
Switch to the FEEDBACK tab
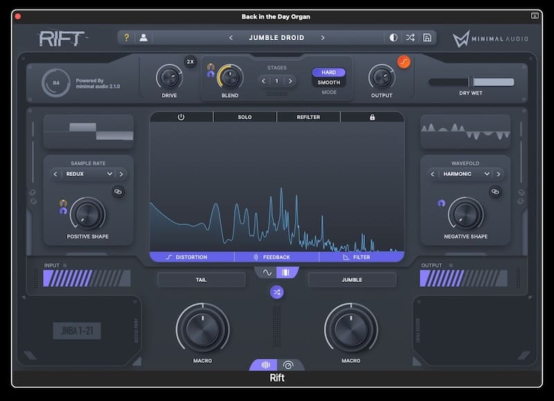coord(276,257)
